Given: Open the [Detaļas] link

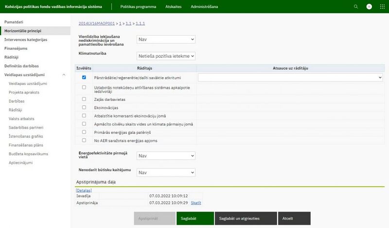Looking at the screenshot, I should [x=84, y=190].
